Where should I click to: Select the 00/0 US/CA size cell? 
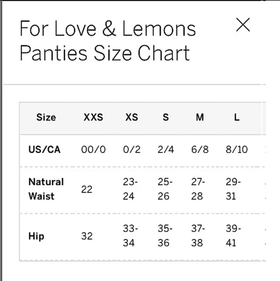[x=93, y=149]
